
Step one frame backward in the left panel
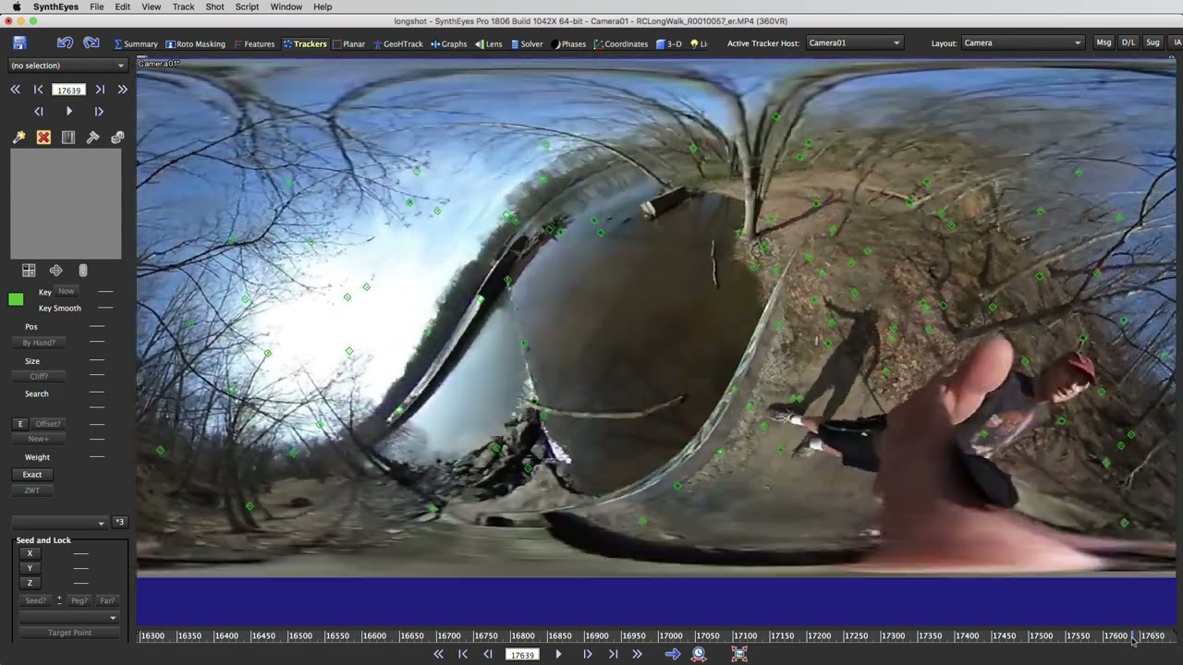coord(39,111)
